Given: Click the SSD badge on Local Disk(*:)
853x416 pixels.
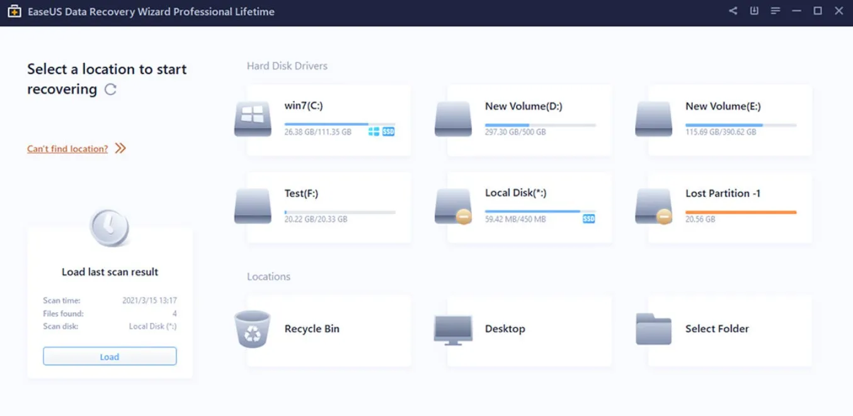Looking at the screenshot, I should click(588, 219).
